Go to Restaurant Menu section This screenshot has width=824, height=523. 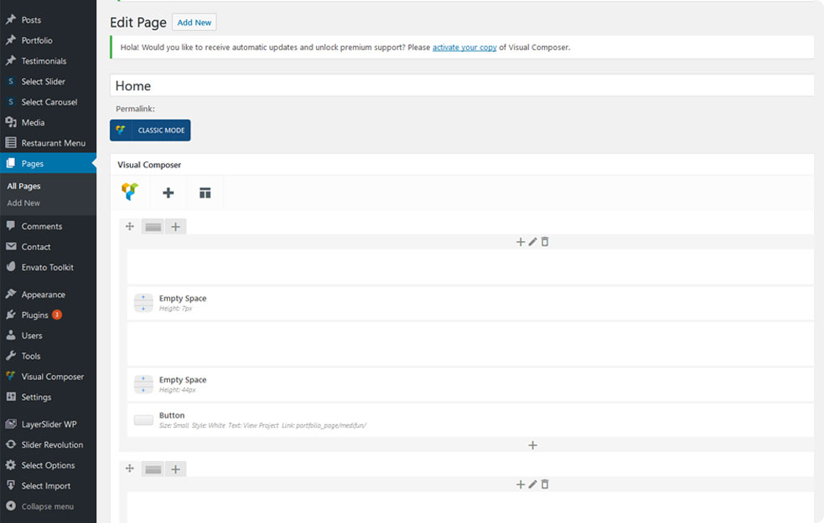coord(53,143)
